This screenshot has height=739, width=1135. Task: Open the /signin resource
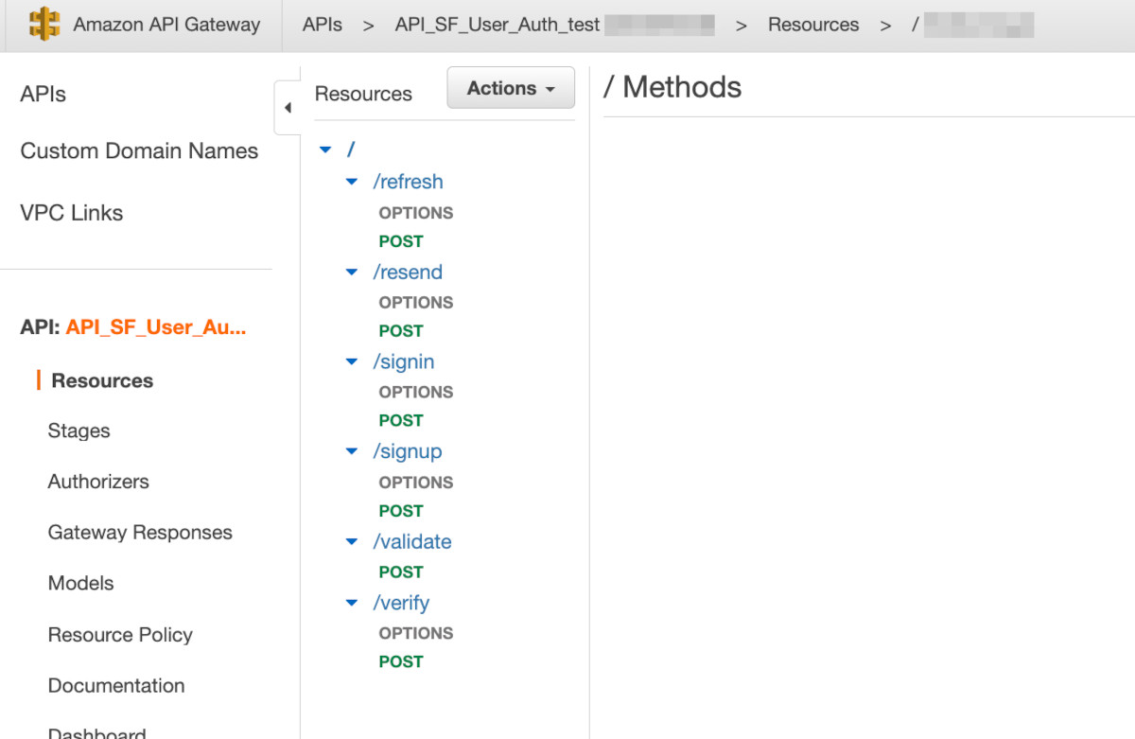[404, 361]
